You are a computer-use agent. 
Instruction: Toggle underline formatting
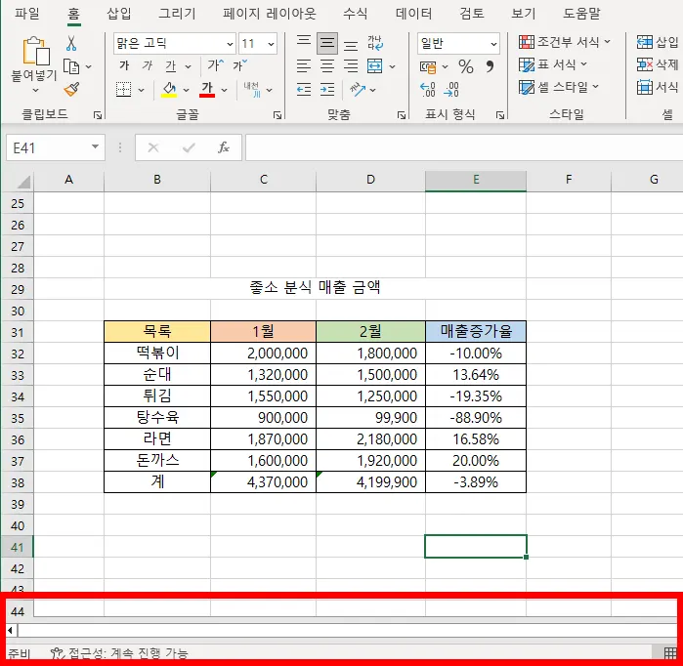(170, 66)
